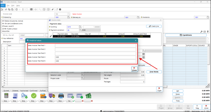Close the Analytical values dialog

click(x=134, y=69)
